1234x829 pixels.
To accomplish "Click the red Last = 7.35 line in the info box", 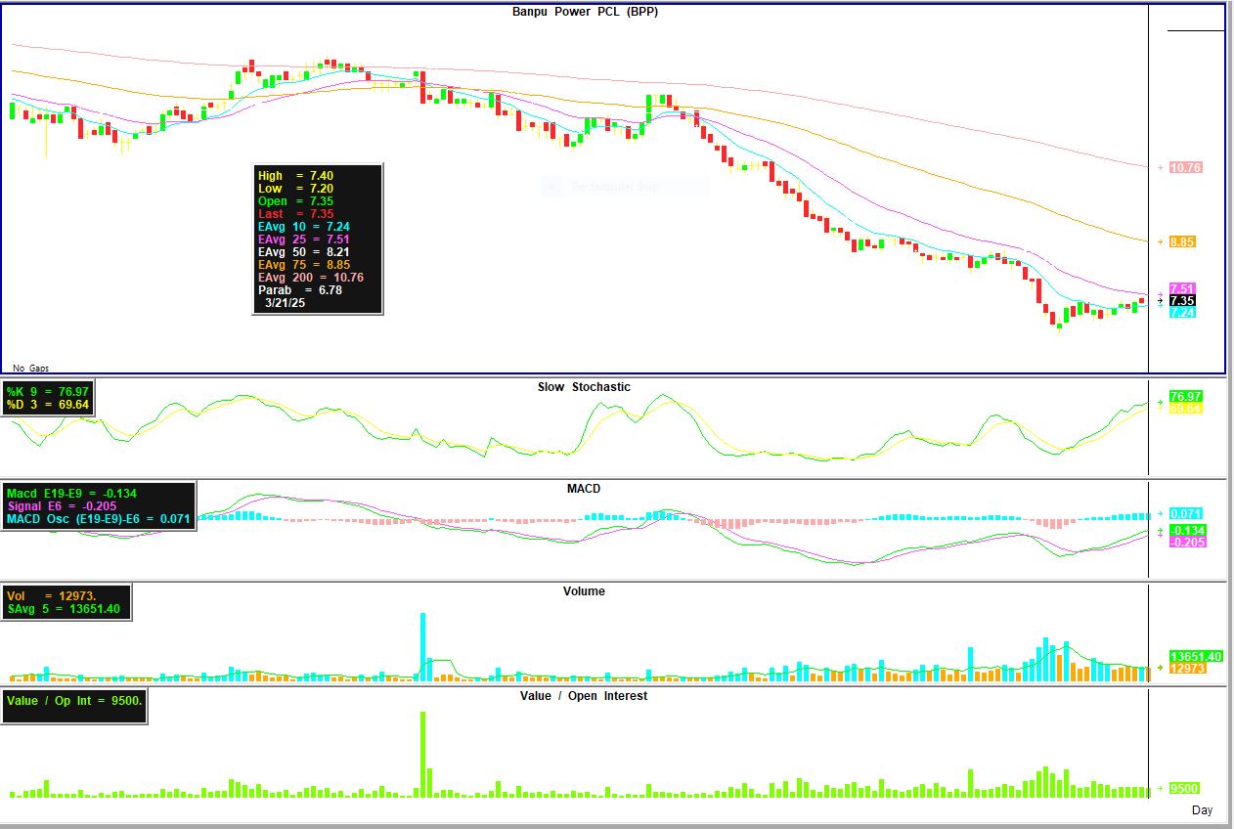I will pos(295,214).
